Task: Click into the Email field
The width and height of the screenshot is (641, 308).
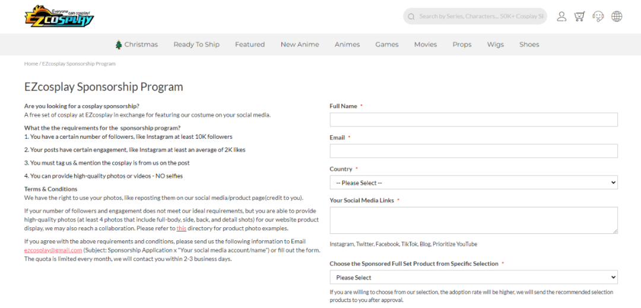Action: pos(474,151)
